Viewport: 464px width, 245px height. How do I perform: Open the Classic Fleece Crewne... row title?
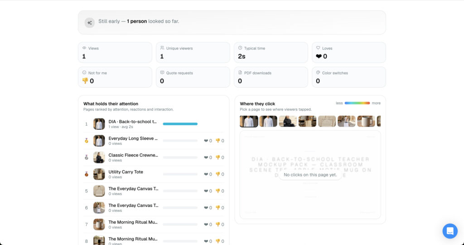[133, 155]
